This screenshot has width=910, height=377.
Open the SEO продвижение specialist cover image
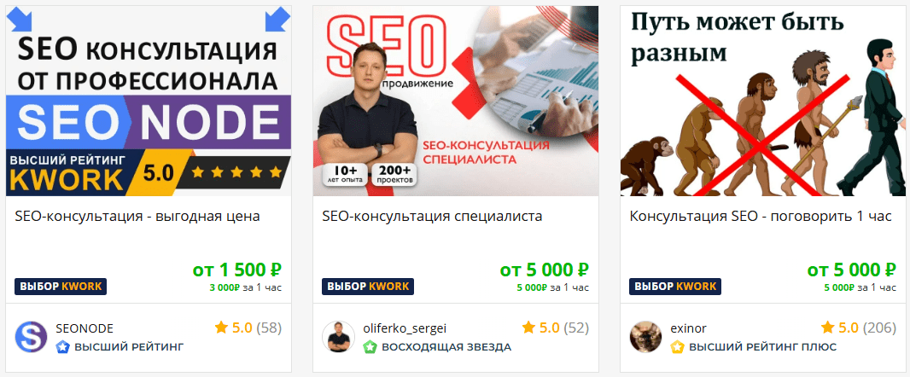pos(456,101)
